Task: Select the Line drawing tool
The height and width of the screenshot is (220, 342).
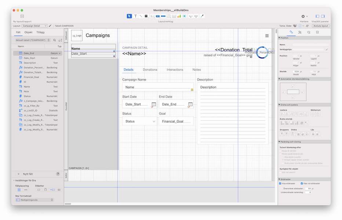Action: pos(141,16)
